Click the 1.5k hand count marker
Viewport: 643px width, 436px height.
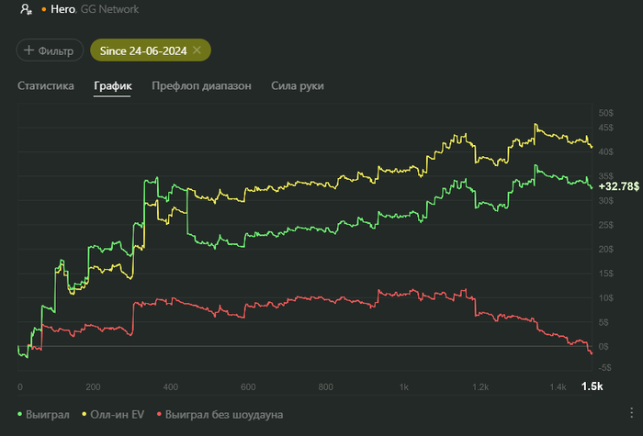592,386
